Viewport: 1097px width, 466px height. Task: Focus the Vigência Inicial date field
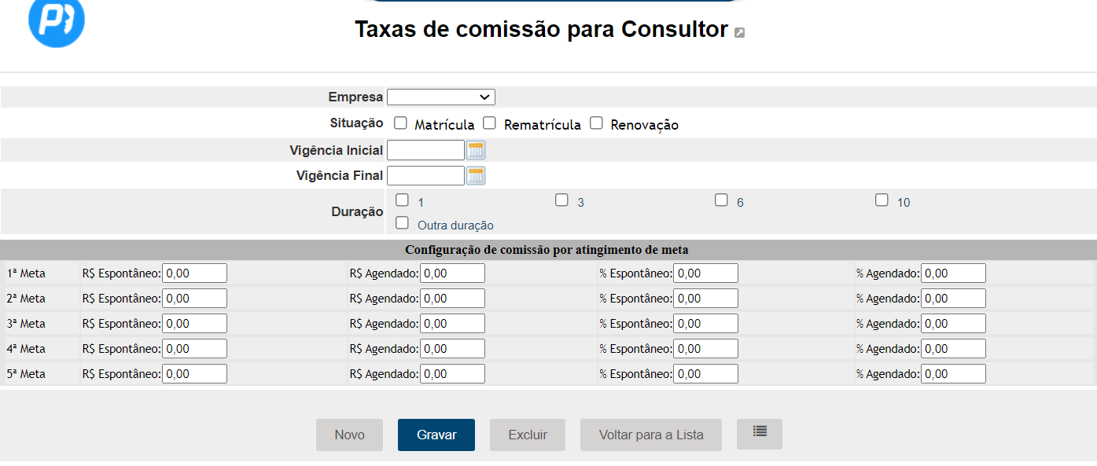pyautogui.click(x=425, y=150)
